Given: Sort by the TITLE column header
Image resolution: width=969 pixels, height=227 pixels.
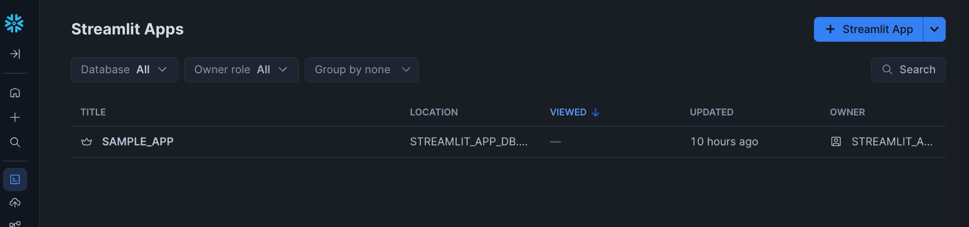Looking at the screenshot, I should [93, 112].
